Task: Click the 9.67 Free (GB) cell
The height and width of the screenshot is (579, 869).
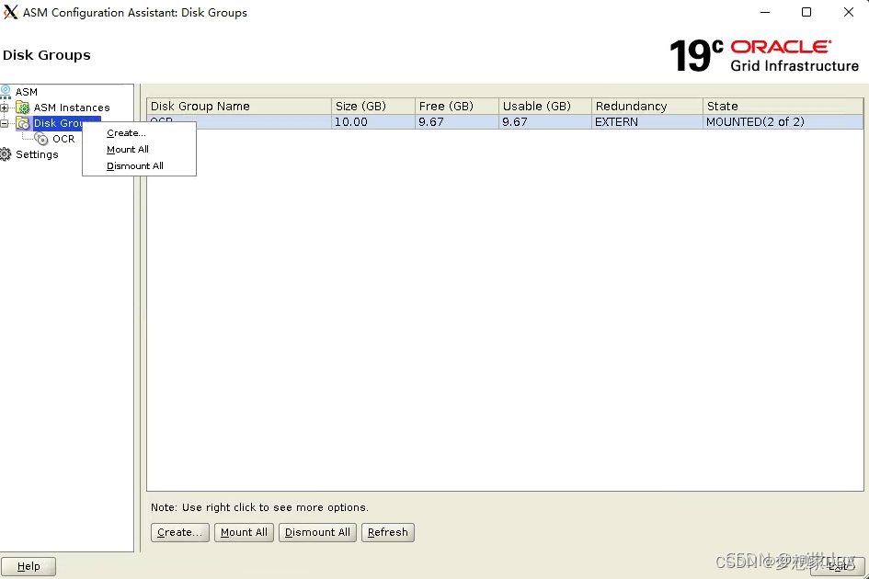Action: (x=457, y=122)
